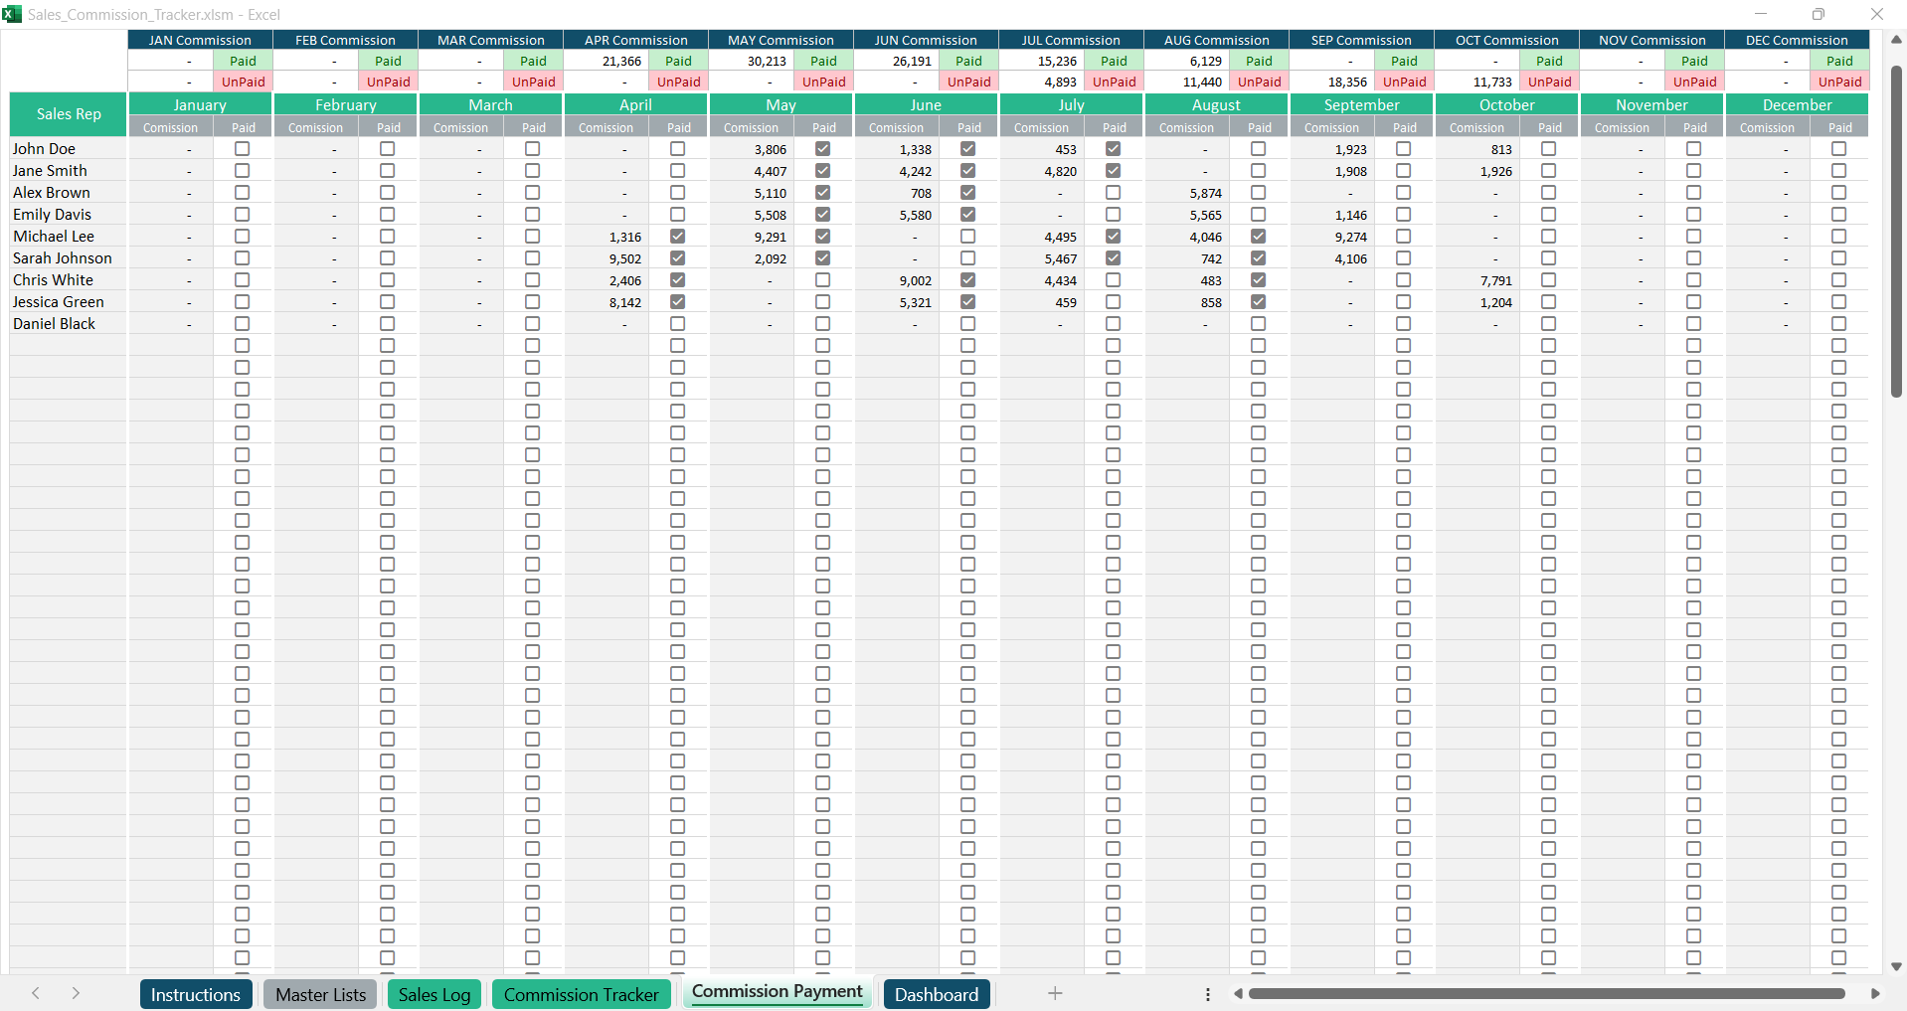This screenshot has width=1907, height=1011.
Task: Uncheck John Doe's May paid checkbox
Action: coord(822,149)
